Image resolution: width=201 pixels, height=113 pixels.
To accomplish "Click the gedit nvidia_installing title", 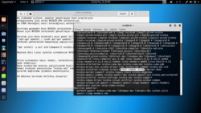I will coord(83,13).
